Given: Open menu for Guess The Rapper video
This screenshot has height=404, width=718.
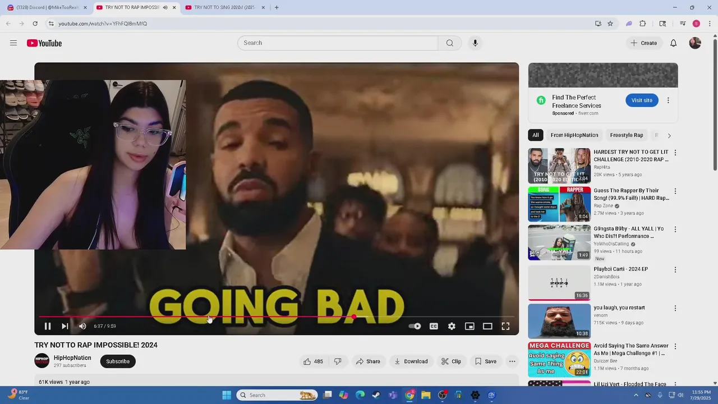Looking at the screenshot, I should point(675,191).
